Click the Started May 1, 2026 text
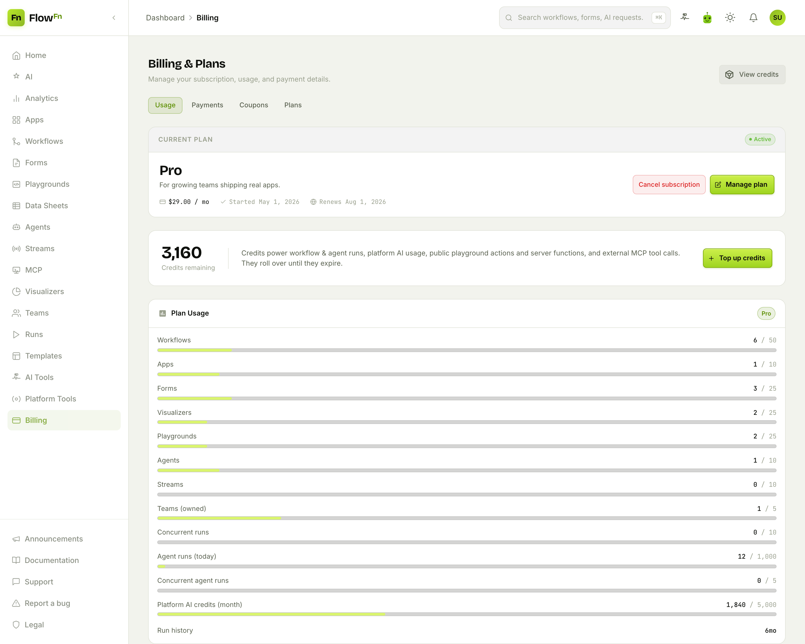The width and height of the screenshot is (805, 644). 264,202
